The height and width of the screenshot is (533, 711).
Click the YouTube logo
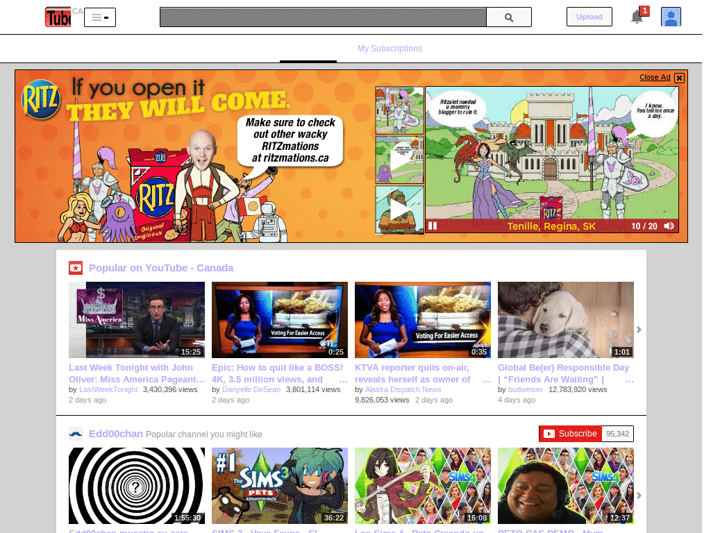coord(58,17)
